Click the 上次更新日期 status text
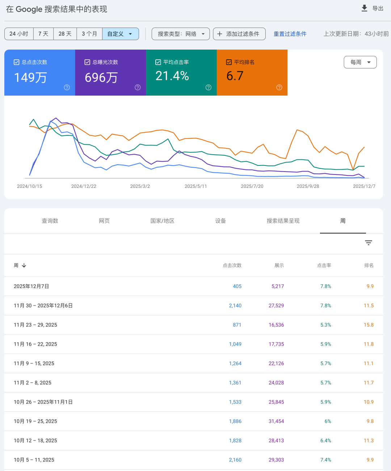Screen dimensions: 391x471 [356, 34]
